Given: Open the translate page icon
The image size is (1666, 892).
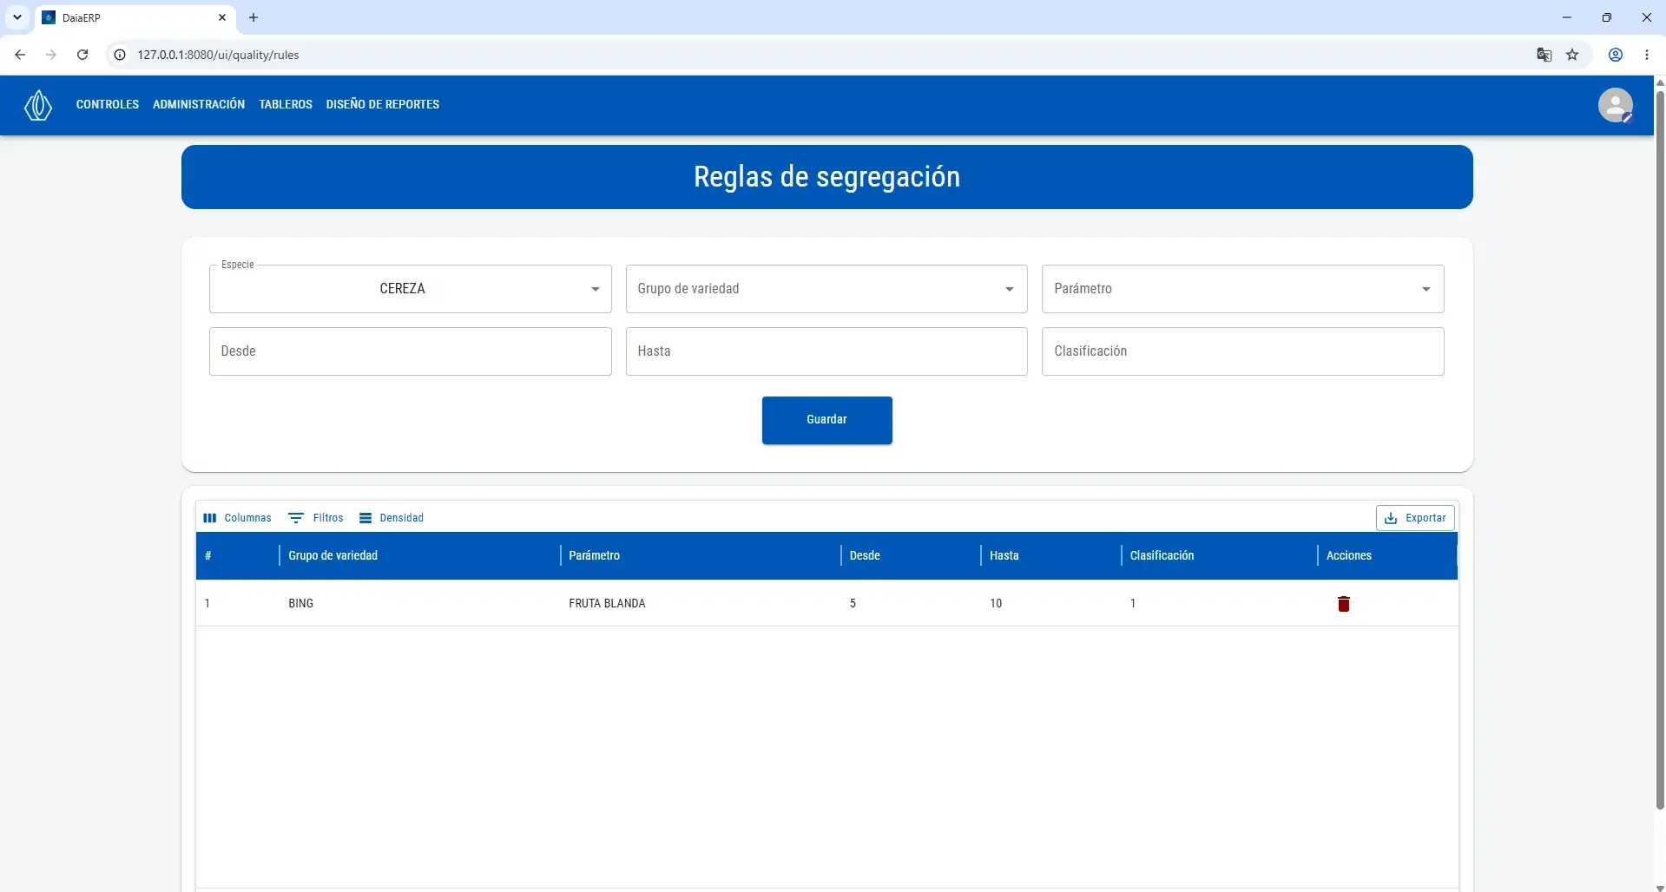Looking at the screenshot, I should pyautogui.click(x=1544, y=55).
